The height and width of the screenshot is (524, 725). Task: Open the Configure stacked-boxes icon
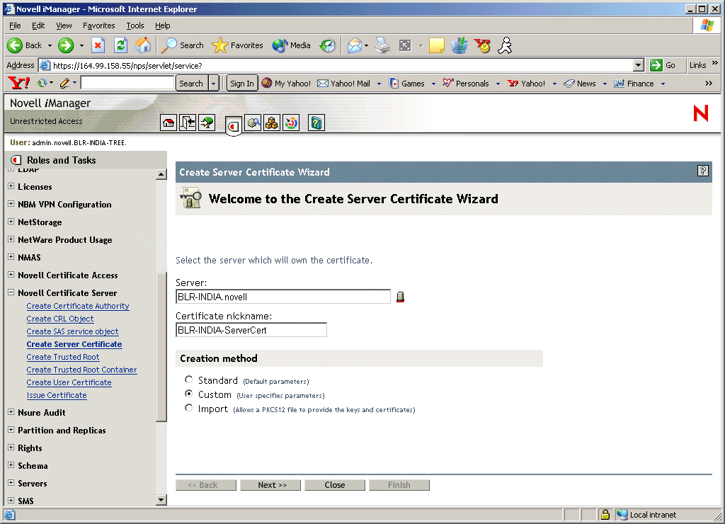click(x=272, y=123)
